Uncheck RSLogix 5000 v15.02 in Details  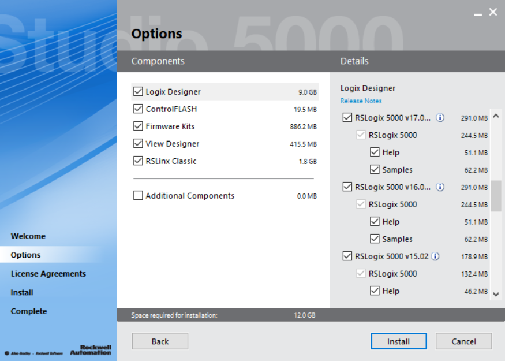coord(347,256)
